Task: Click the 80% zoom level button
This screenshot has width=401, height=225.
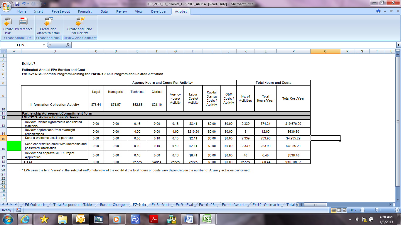Action: pos(353,210)
